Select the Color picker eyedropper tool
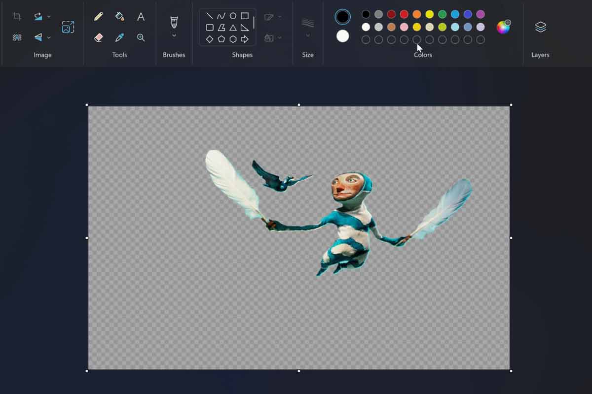 coord(119,37)
